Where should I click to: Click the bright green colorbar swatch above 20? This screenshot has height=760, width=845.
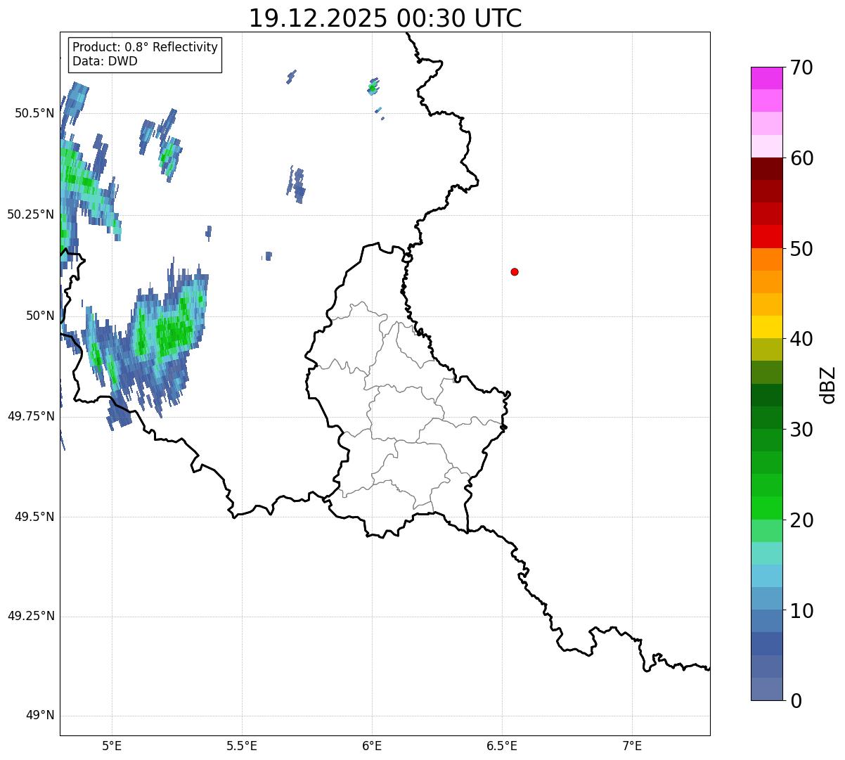(x=766, y=508)
